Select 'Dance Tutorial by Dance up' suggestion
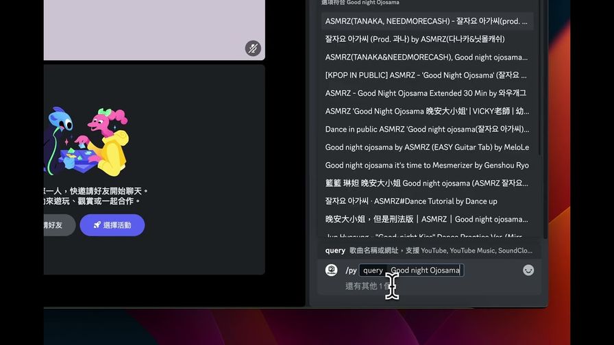The image size is (614, 345). tap(427, 201)
